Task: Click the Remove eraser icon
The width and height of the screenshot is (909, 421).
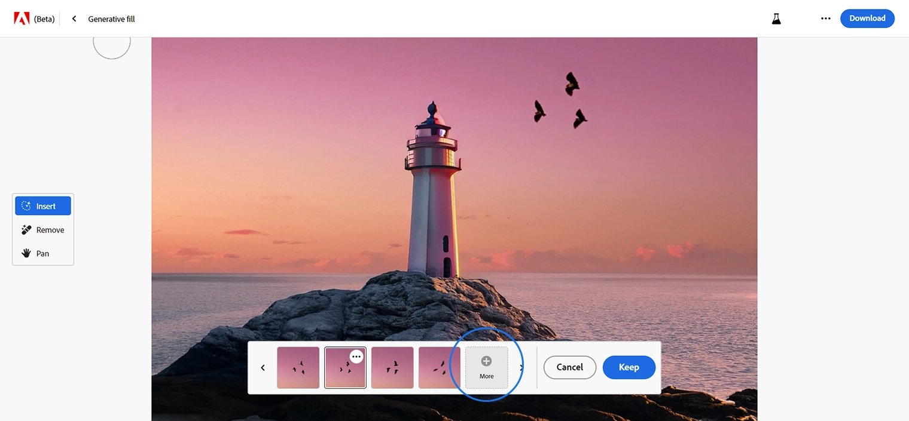Action: (x=26, y=230)
